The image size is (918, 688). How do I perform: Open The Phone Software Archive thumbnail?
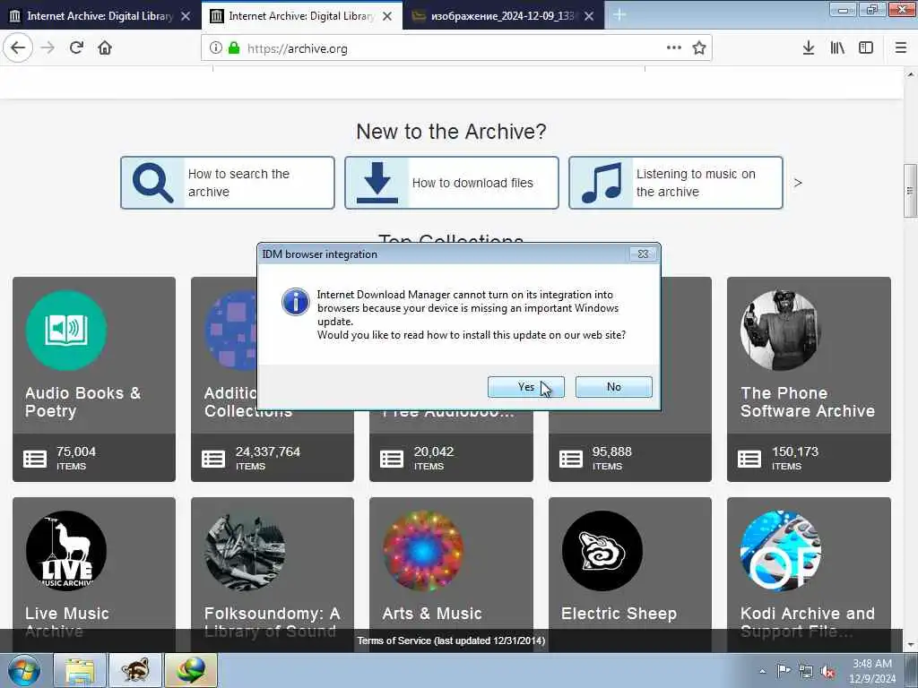[x=780, y=330]
